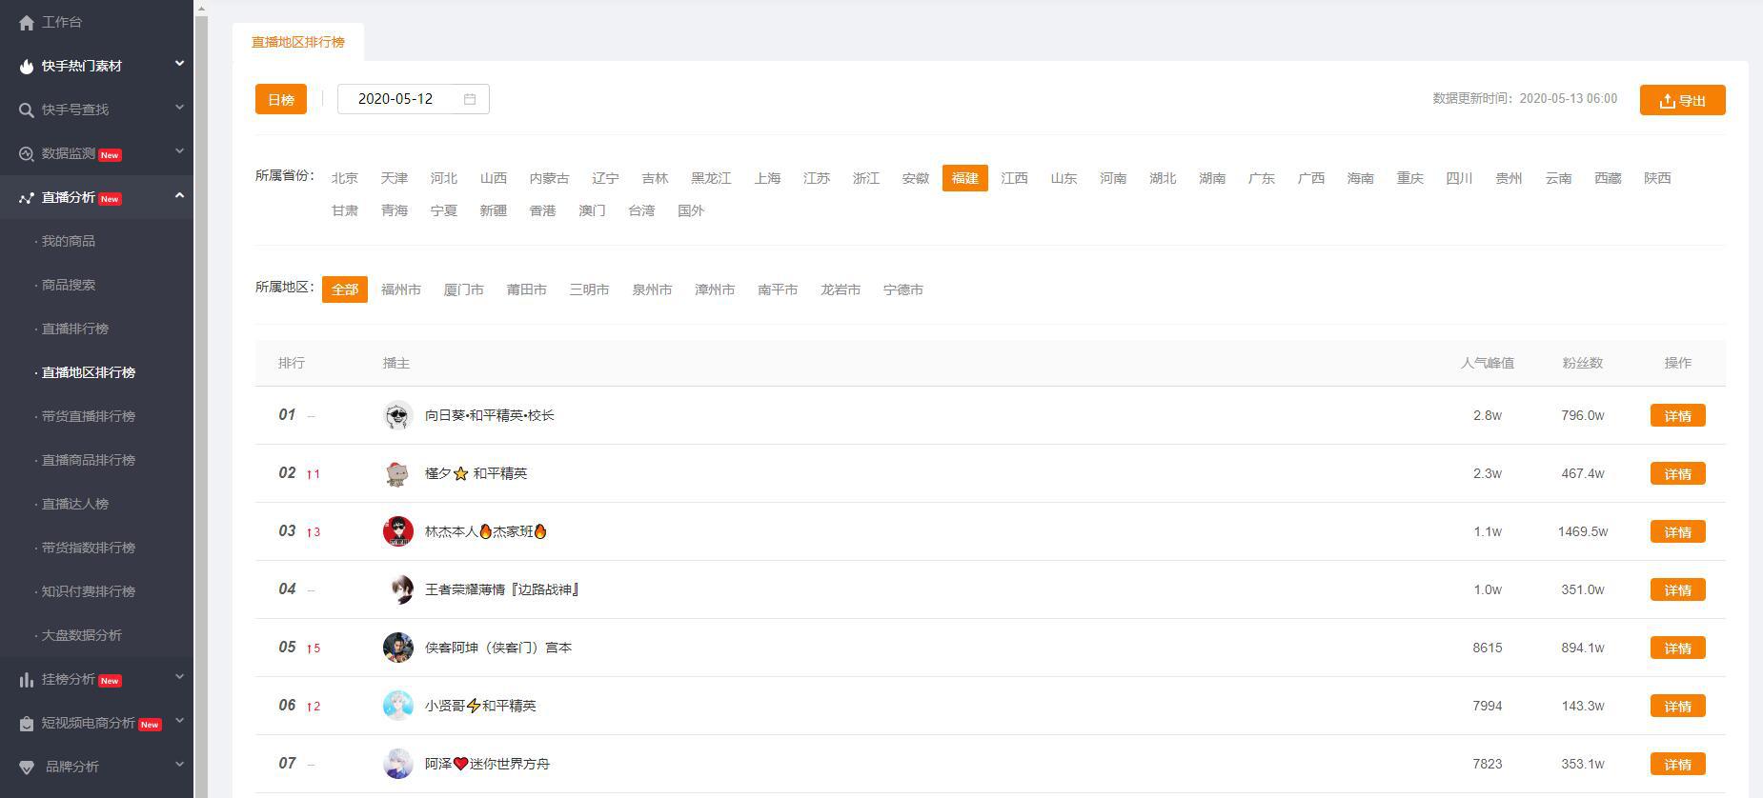Viewport: 1763px width, 798px height.
Task: Open avatar of 向日葵•和平精英•校长
Action: pos(397,415)
